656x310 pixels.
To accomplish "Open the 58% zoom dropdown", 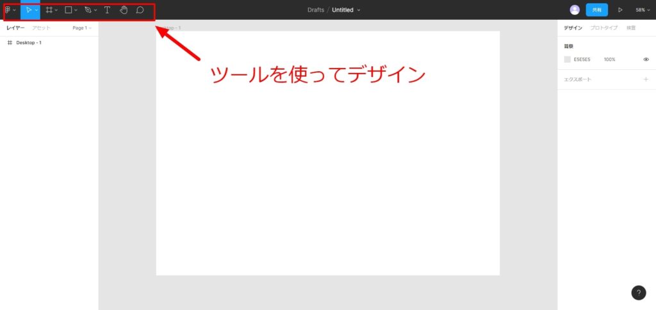I will coord(642,10).
